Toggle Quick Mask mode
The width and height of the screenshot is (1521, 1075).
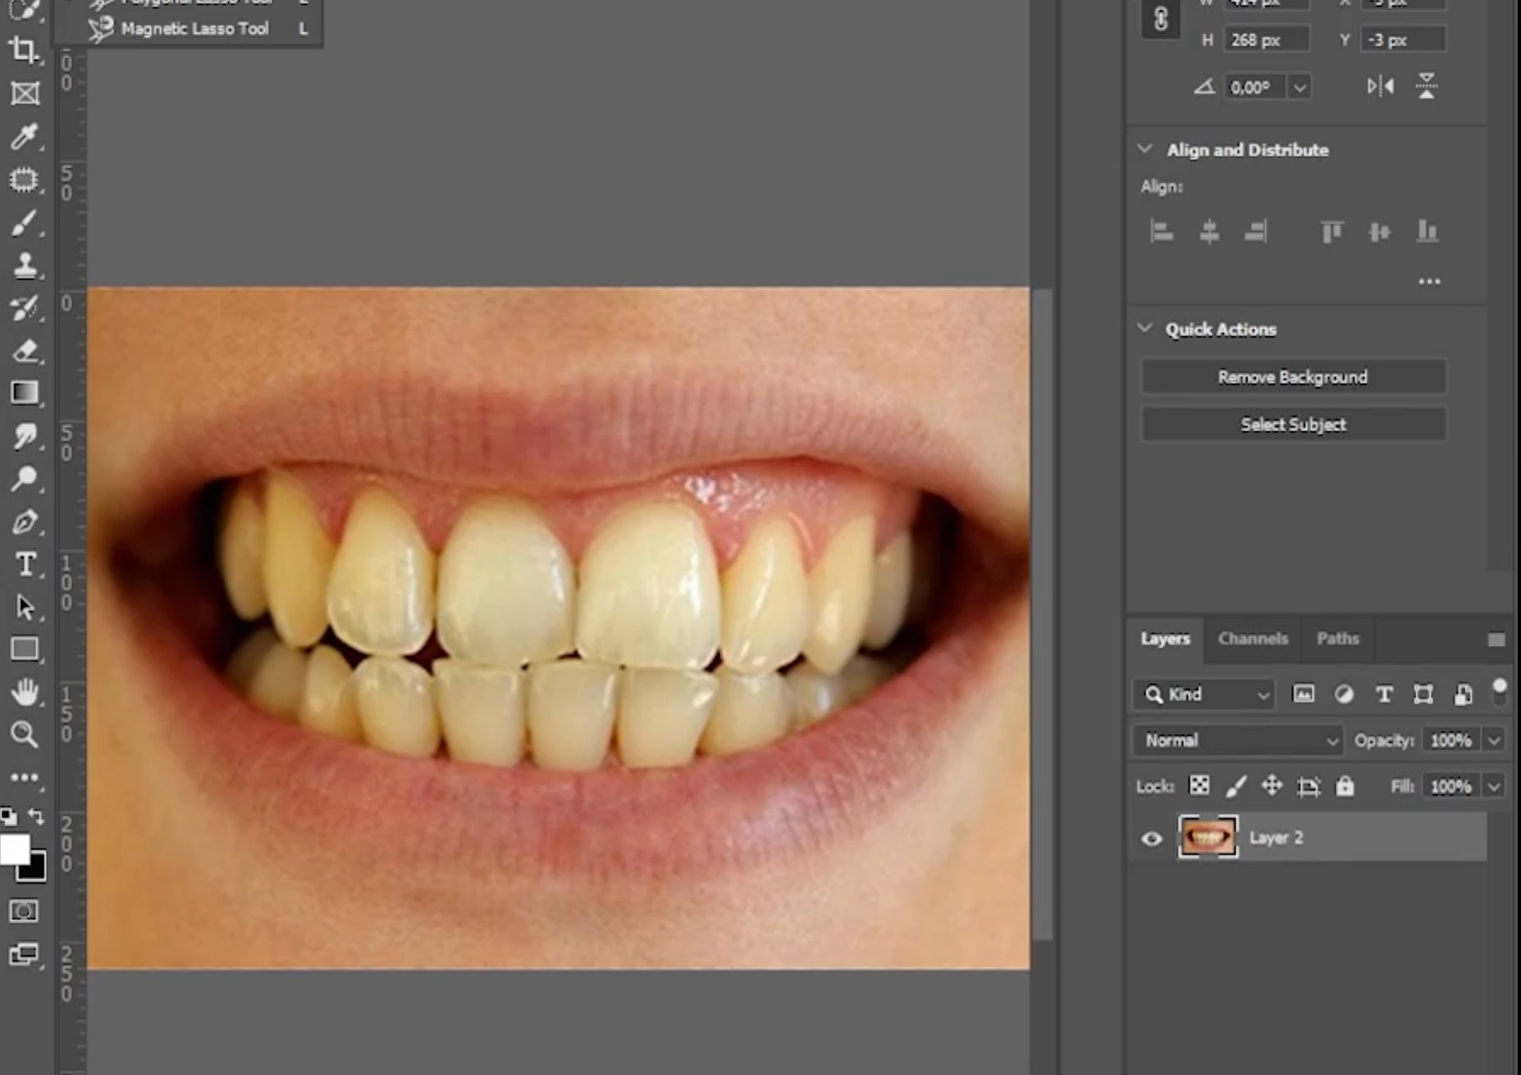[x=24, y=912]
